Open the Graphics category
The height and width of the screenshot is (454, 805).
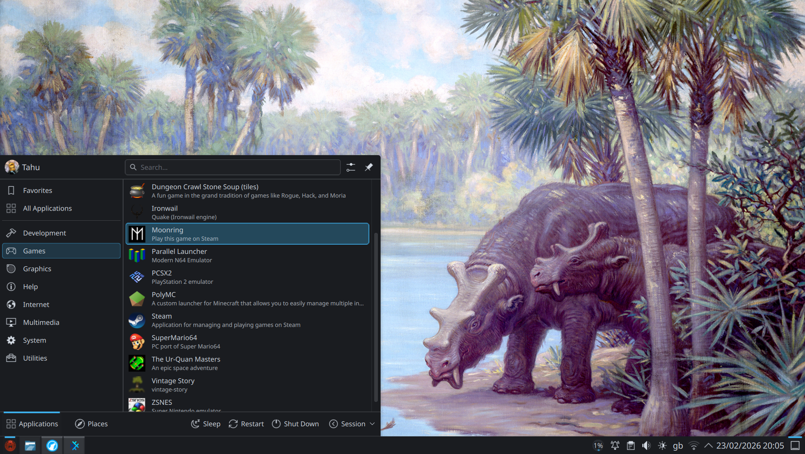pyautogui.click(x=61, y=269)
